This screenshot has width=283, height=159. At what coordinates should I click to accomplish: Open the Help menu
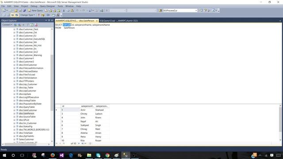pos(78,6)
